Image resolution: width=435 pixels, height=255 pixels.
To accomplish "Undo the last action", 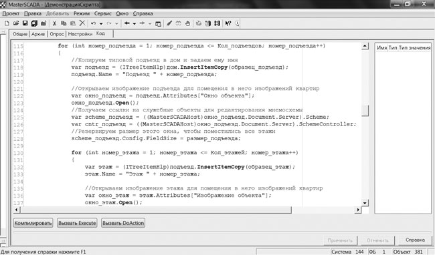I will tap(94, 23).
